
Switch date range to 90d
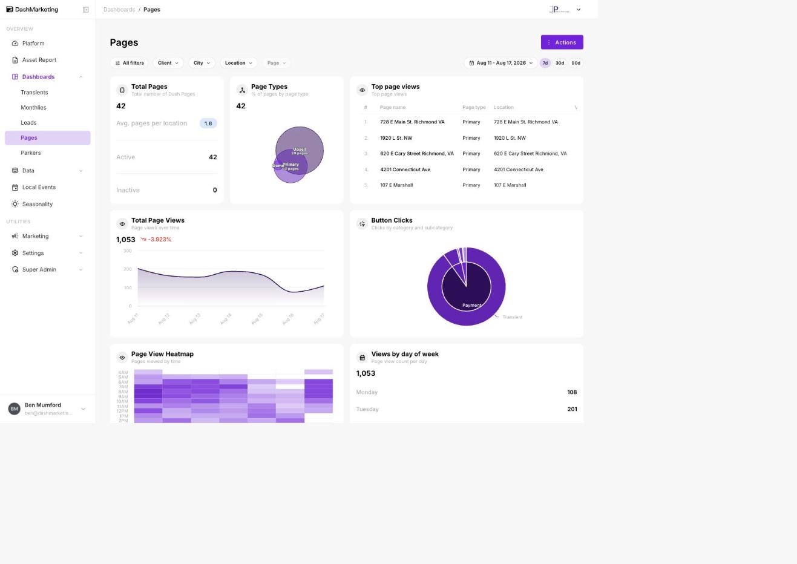576,63
